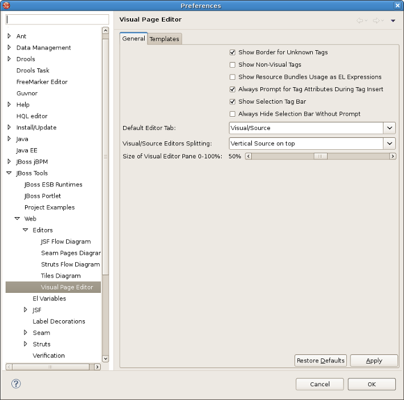Viewport: 404px width, 400px height.
Task: Click the Apply button
Action: click(374, 361)
